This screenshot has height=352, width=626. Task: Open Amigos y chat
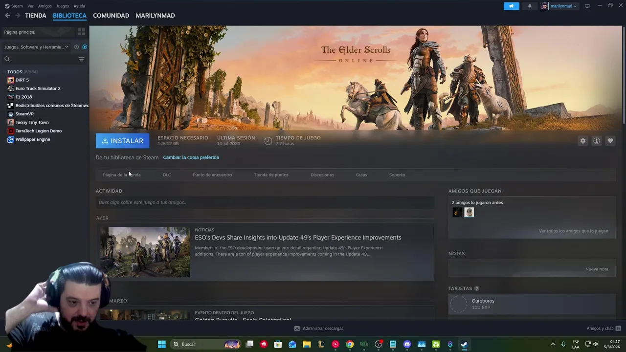[x=604, y=329]
